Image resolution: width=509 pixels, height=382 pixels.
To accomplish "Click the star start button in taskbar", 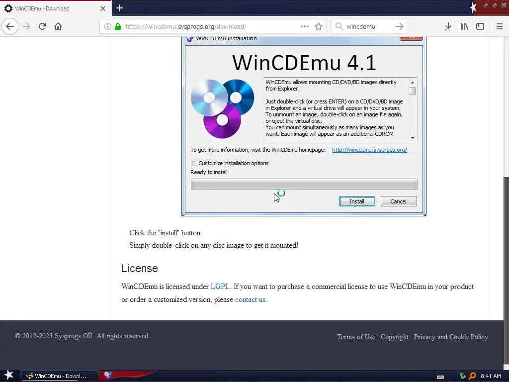I will (x=9, y=376).
